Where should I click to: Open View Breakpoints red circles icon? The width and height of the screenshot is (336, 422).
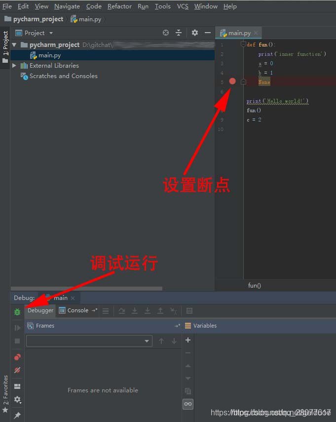(17, 357)
